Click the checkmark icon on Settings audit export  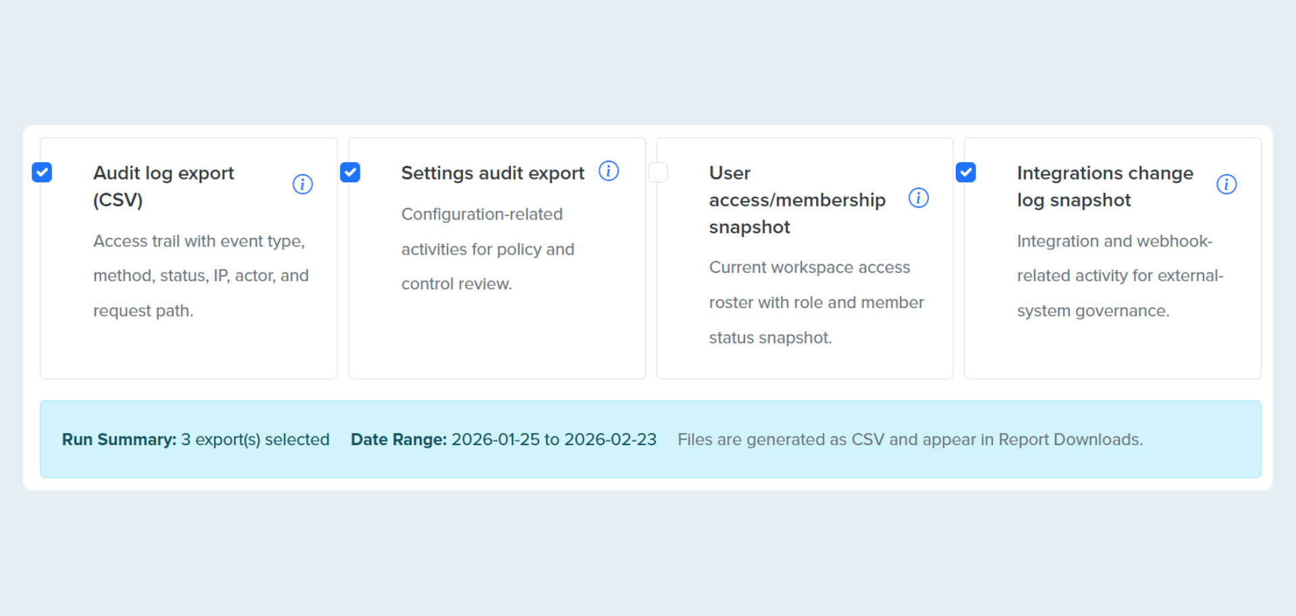[350, 172]
